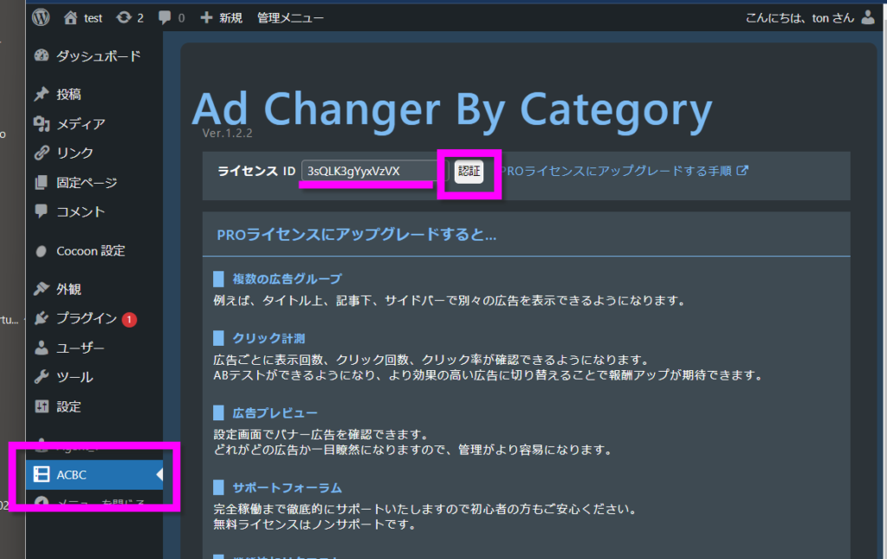
Task: Select the ACBC plugin menu item
Action: point(71,474)
